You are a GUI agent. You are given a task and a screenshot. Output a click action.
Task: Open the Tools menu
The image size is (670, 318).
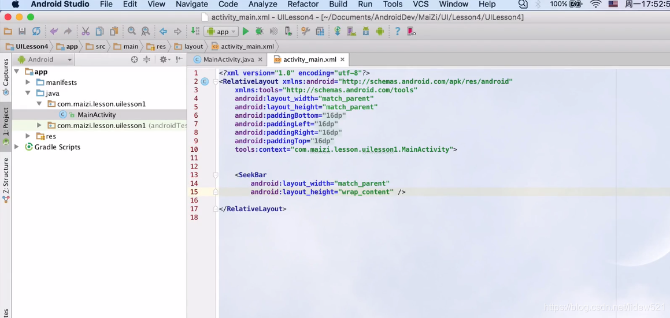click(x=393, y=4)
